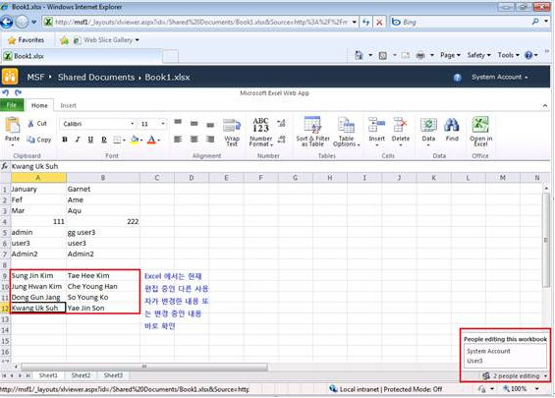Image resolution: width=555 pixels, height=398 pixels.
Task: Toggle Double Underline formatting
Action: (104, 140)
